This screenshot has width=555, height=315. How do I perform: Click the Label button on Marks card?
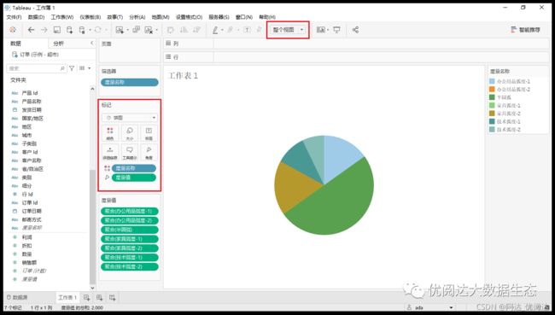pyautogui.click(x=149, y=134)
